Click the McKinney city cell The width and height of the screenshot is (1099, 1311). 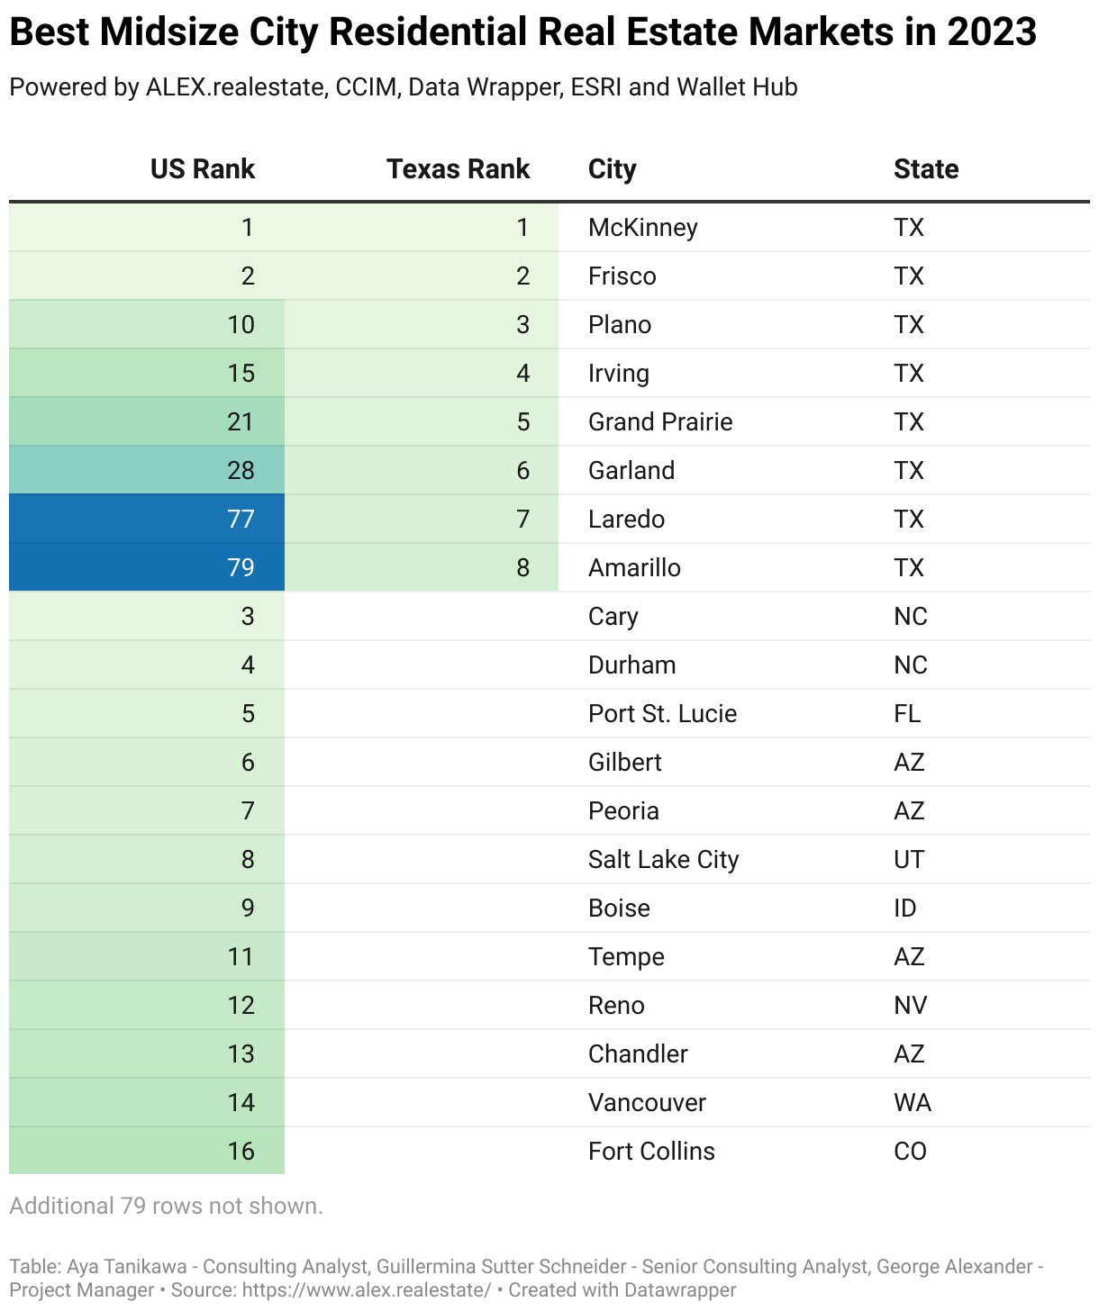642,227
